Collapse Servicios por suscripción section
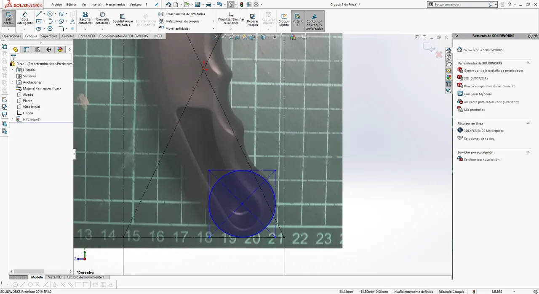This screenshot has height=294, width=539. tap(528, 152)
